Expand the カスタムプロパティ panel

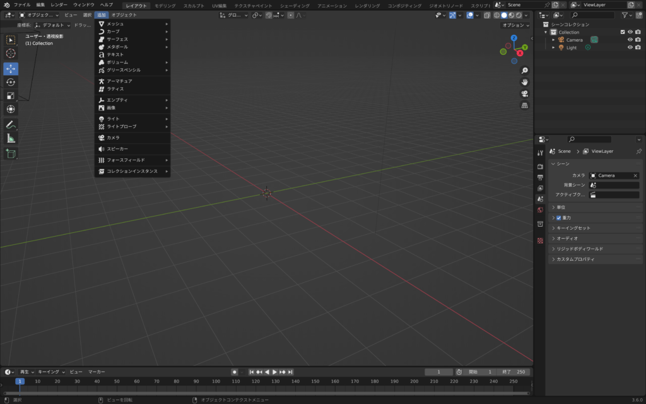click(596, 259)
